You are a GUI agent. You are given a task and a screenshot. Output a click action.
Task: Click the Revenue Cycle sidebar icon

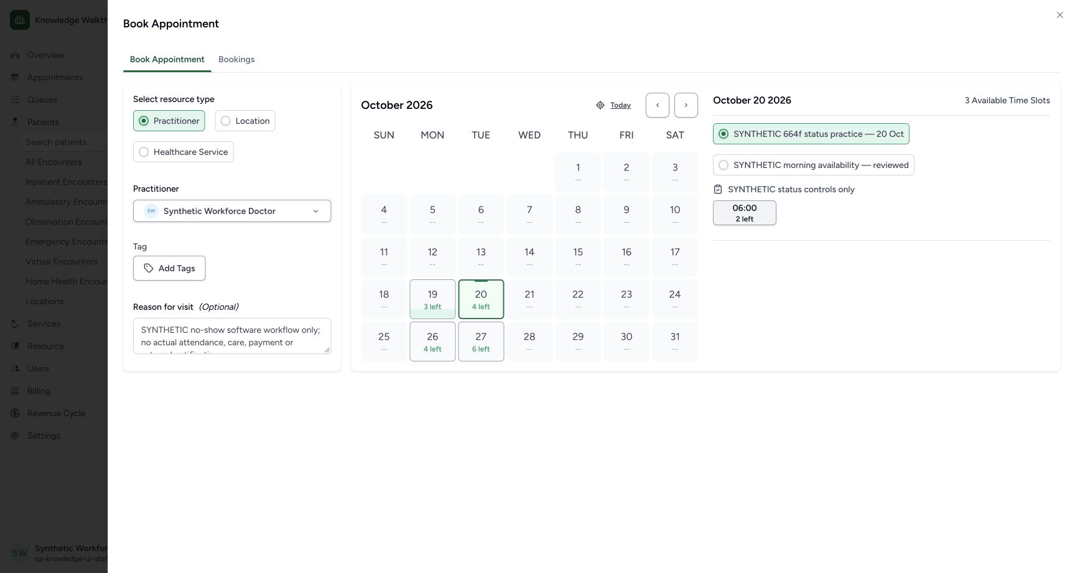click(15, 413)
